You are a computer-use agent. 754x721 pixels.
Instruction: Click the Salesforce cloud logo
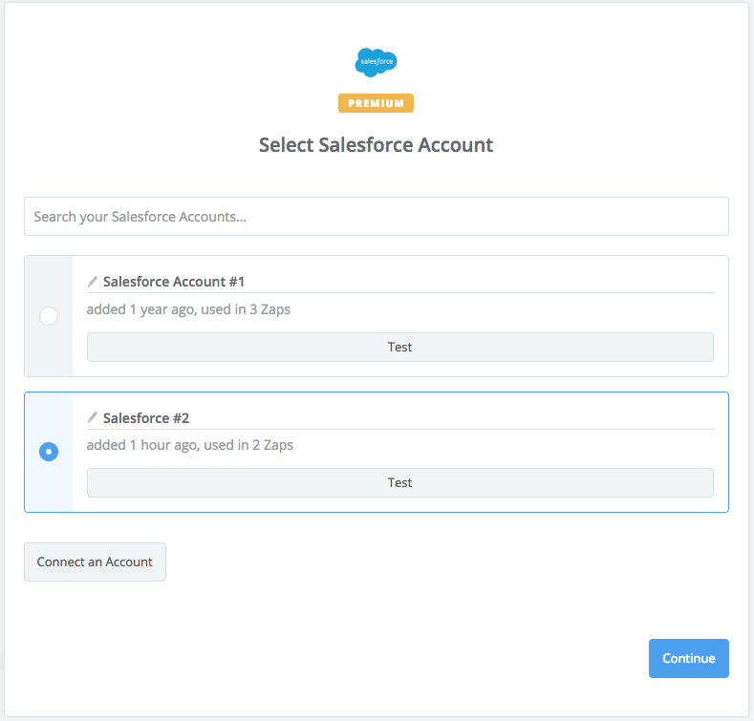click(x=376, y=62)
